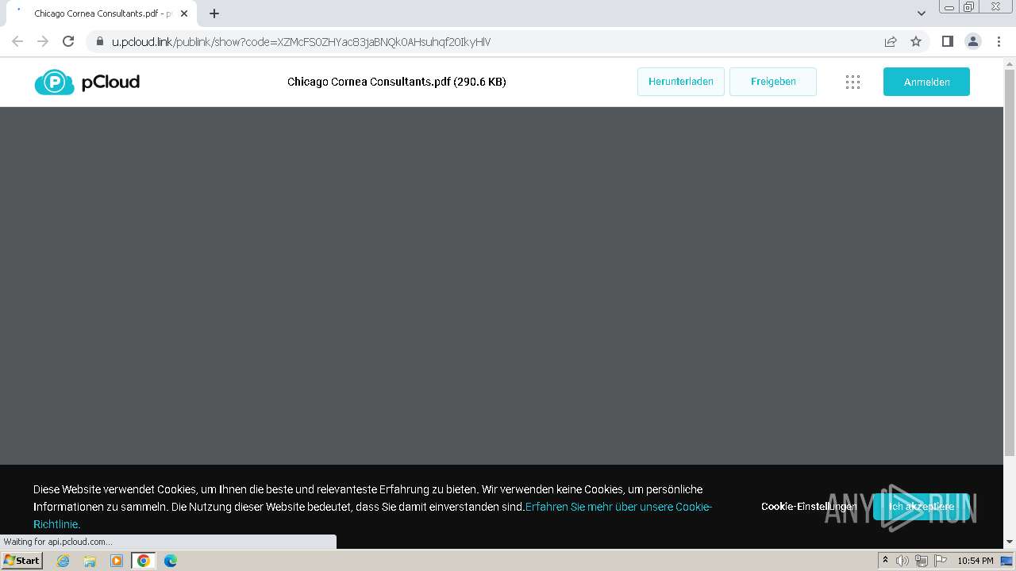Screen dimensions: 1016x571
Task: Open Action Center flag icon
Action: point(941,561)
